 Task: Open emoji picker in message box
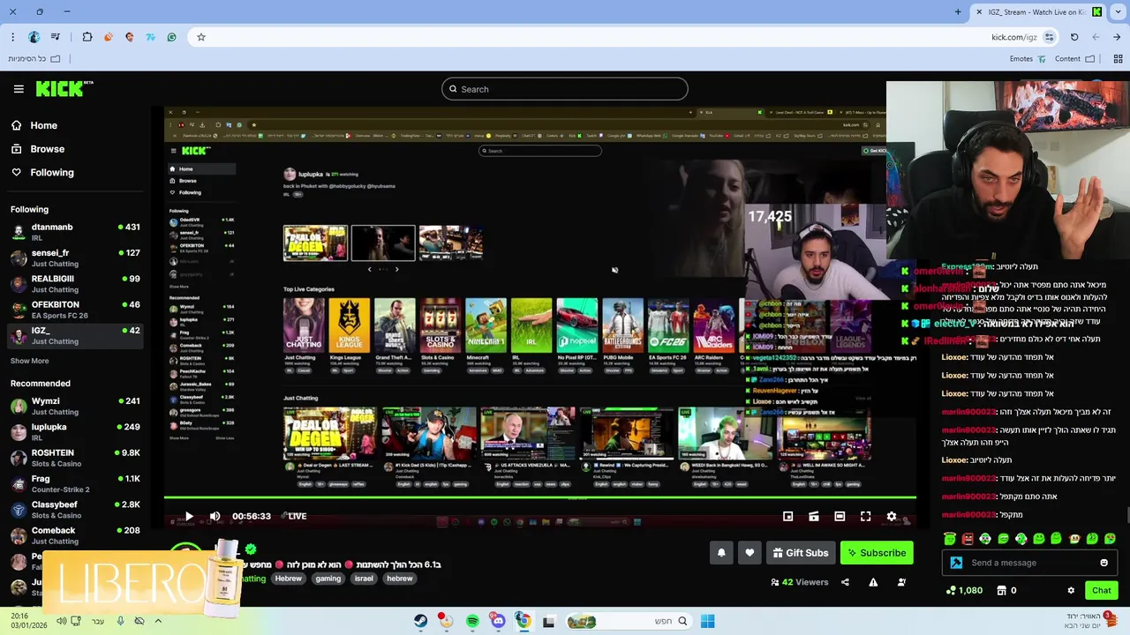coord(1104,563)
